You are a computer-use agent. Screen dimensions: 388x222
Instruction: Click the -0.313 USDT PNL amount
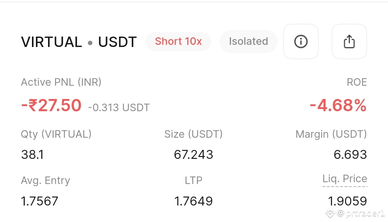(119, 108)
